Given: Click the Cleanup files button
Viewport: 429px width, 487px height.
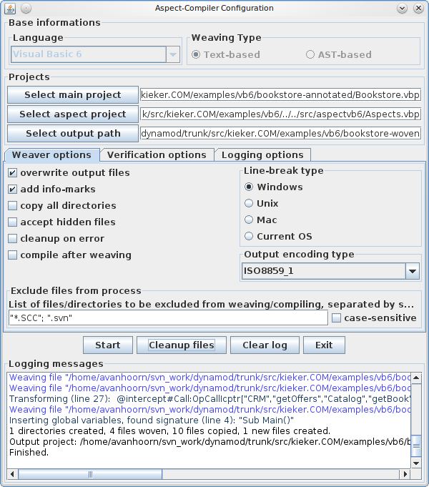Looking at the screenshot, I should pyautogui.click(x=182, y=345).
